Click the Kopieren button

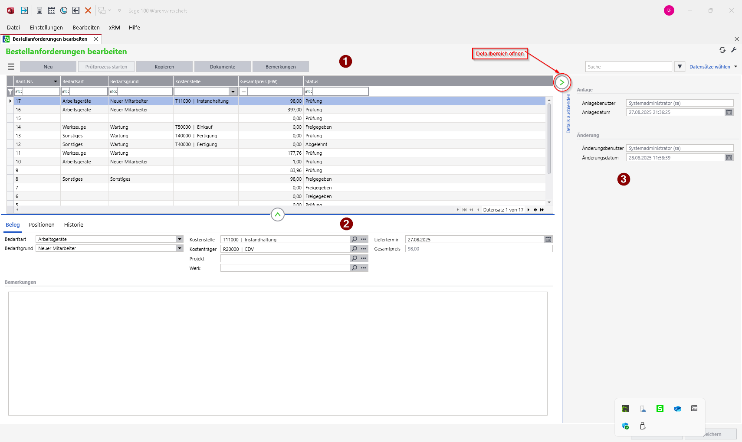[x=164, y=67]
